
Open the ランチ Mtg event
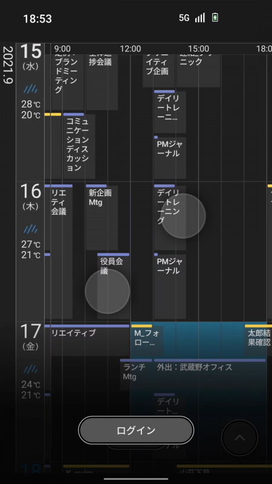point(136,374)
